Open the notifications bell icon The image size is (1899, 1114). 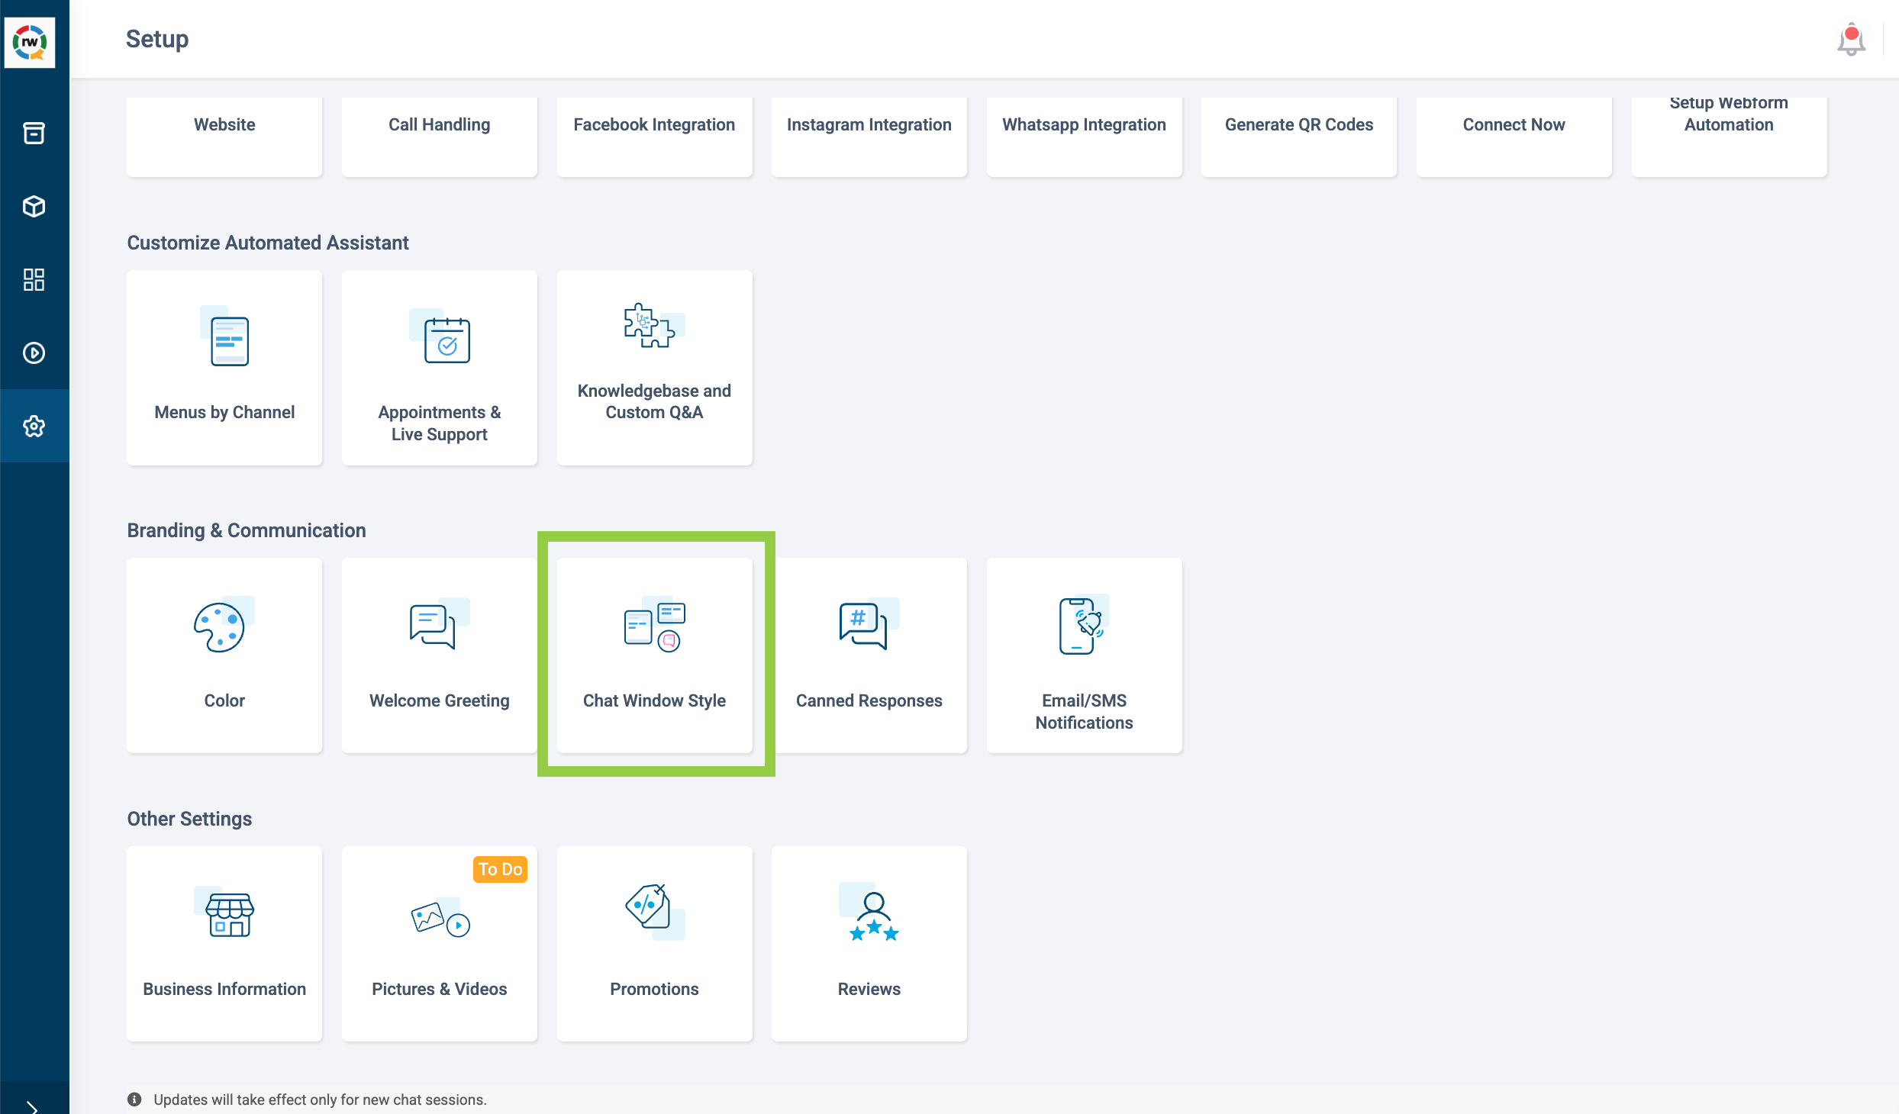click(x=1850, y=40)
